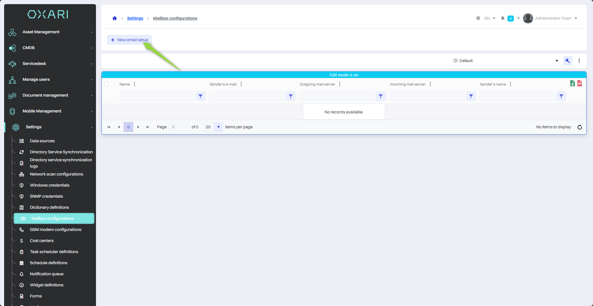
Task: Open items per page dropdown
Action: [x=218, y=127]
